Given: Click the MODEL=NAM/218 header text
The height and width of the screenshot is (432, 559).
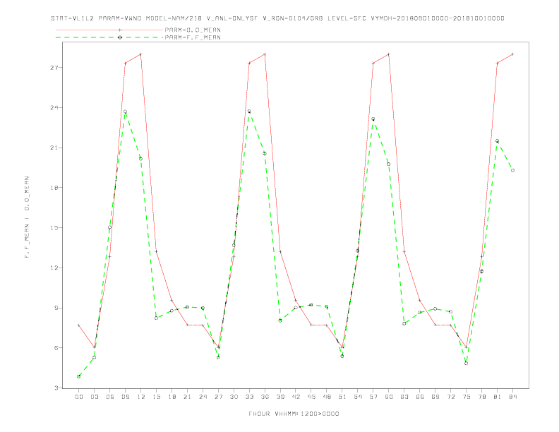Looking at the screenshot, I should 174,18.
